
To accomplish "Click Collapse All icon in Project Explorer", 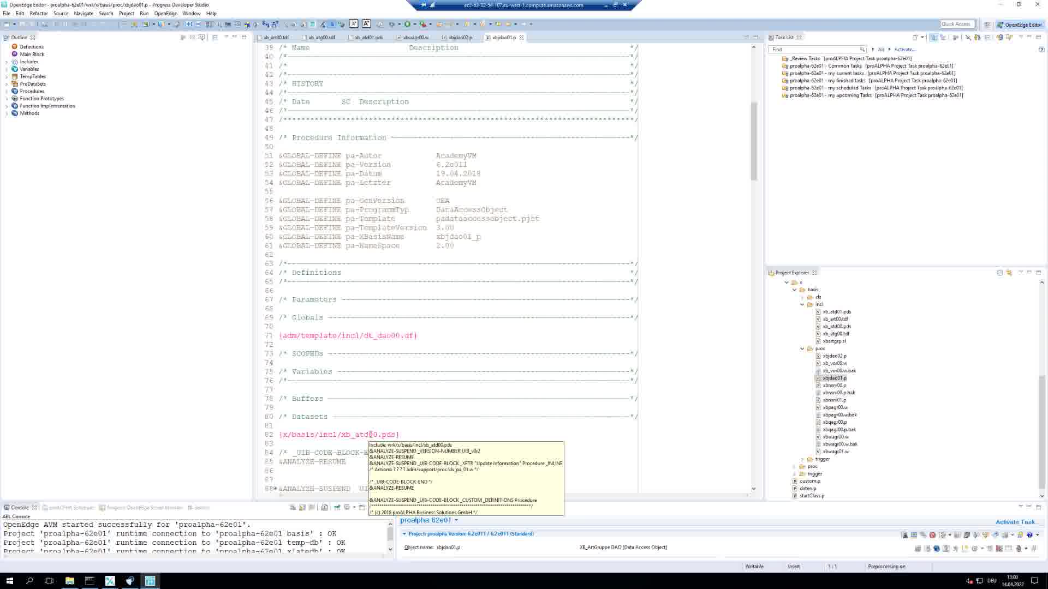I will tap(1000, 273).
